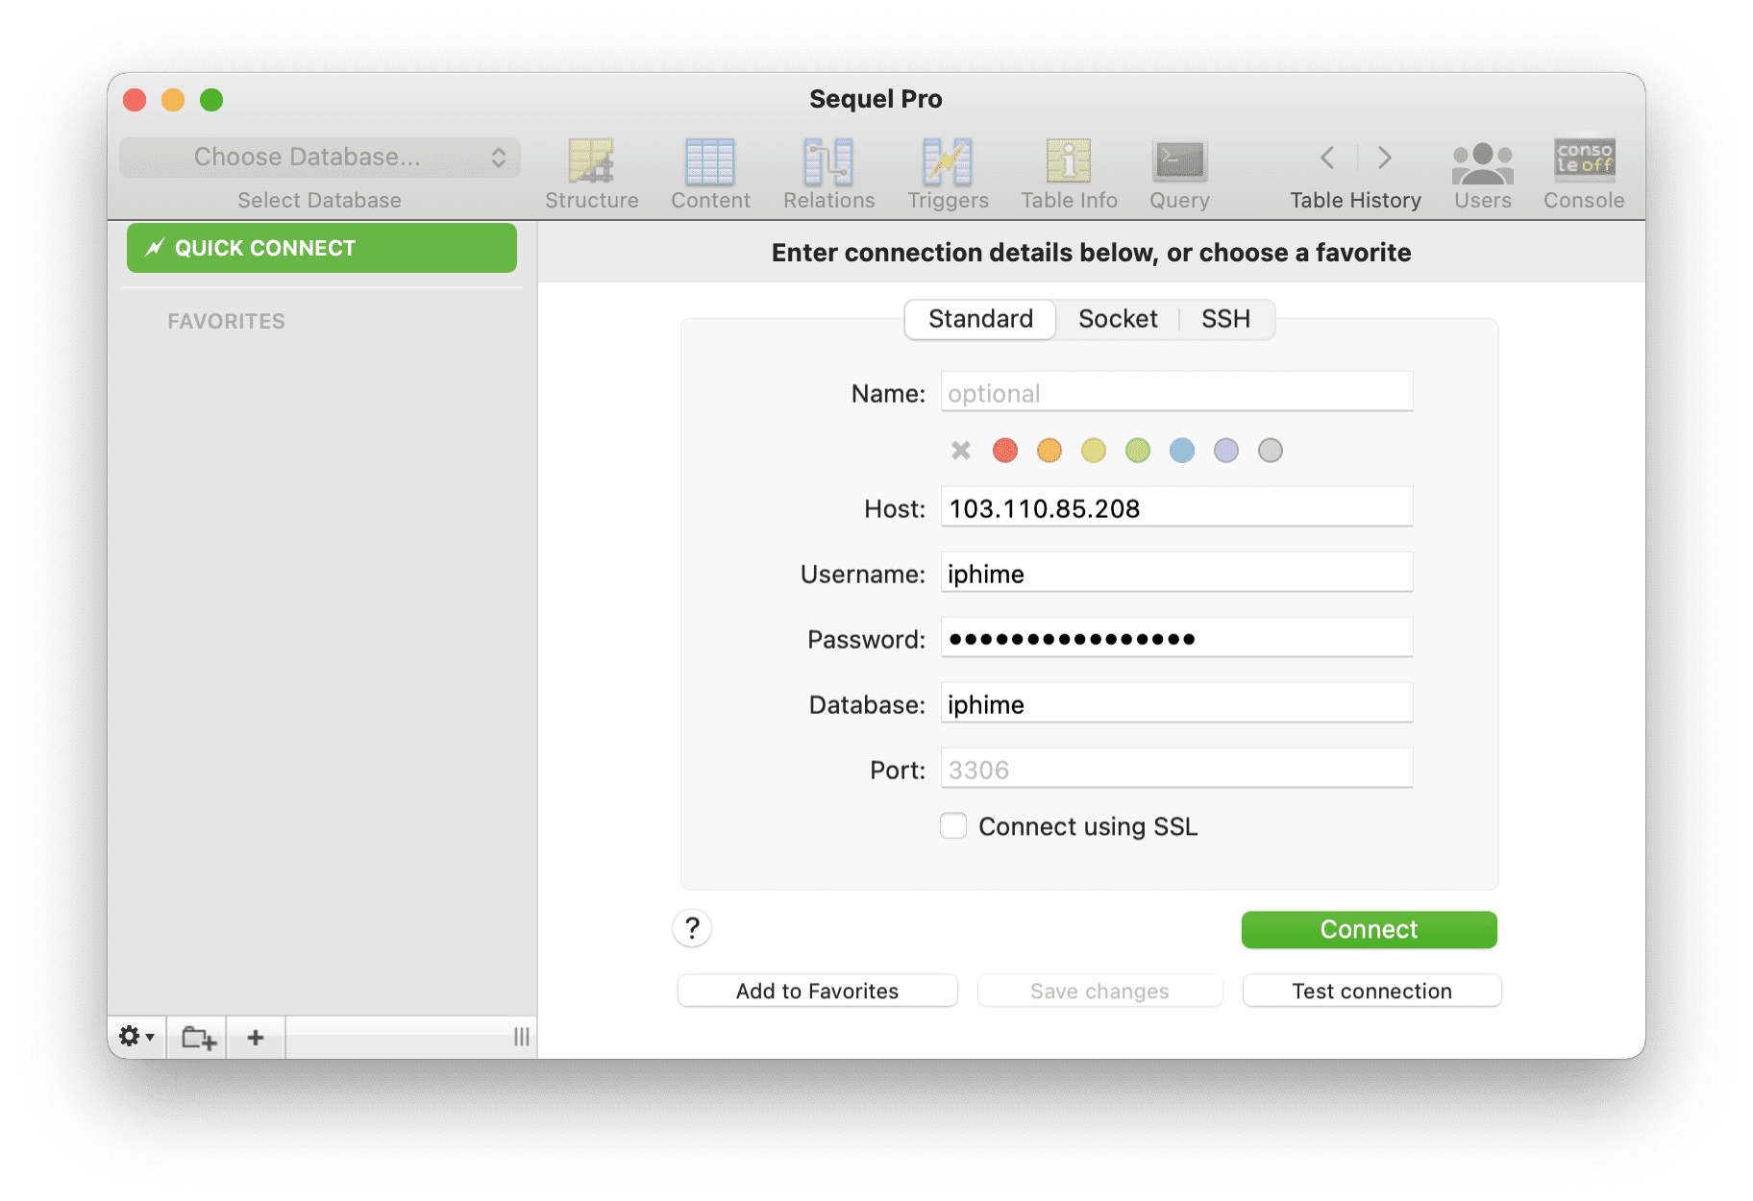Switch to the SSH connection tab
The height and width of the screenshot is (1201, 1753).
[x=1226, y=318]
